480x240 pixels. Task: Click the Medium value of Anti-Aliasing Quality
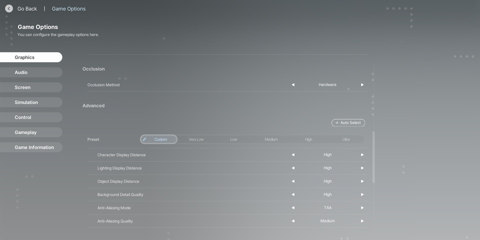click(327, 221)
